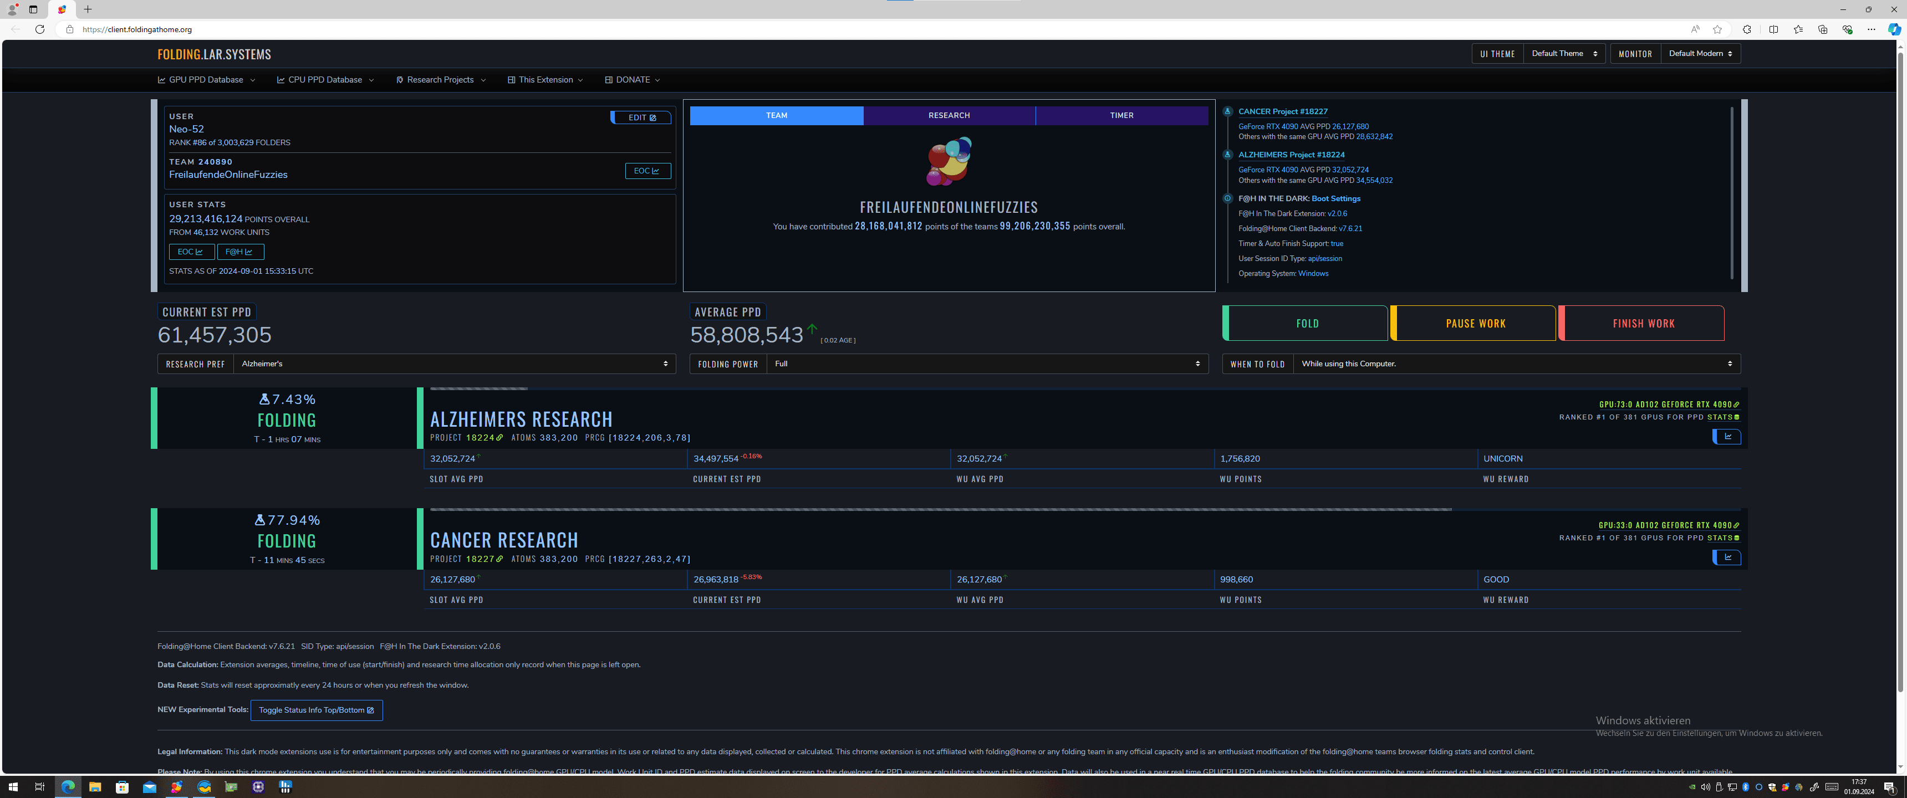Viewport: 1907px width, 798px height.
Task: Click link icon beside project 18227
Action: tap(499, 560)
